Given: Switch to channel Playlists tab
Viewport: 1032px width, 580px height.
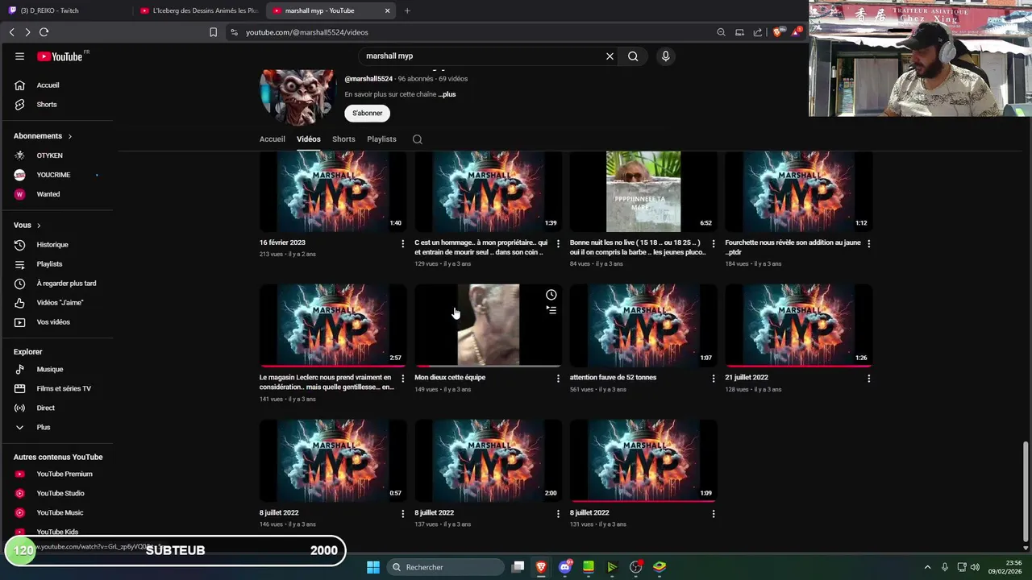Looking at the screenshot, I should coord(381,139).
